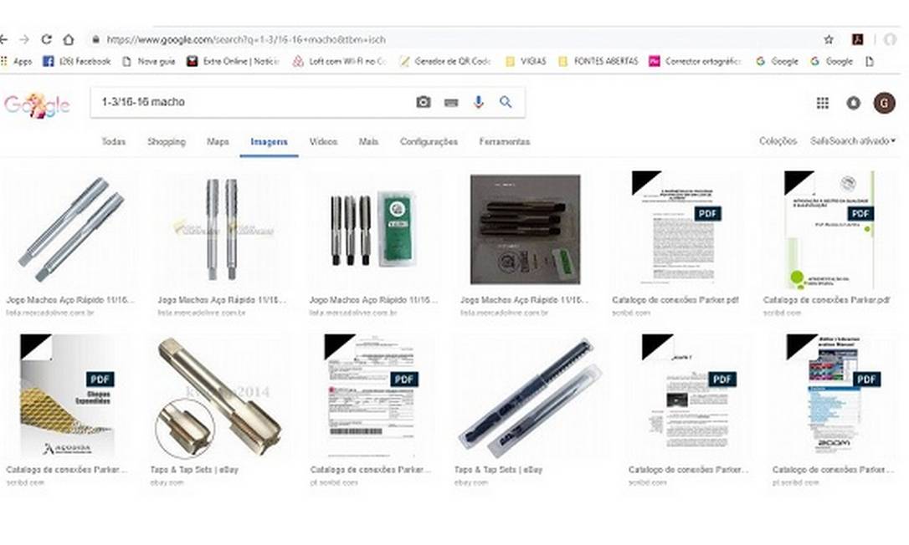Open the Taps & Tap Sets eBay golden tap thumbnail

[218, 397]
